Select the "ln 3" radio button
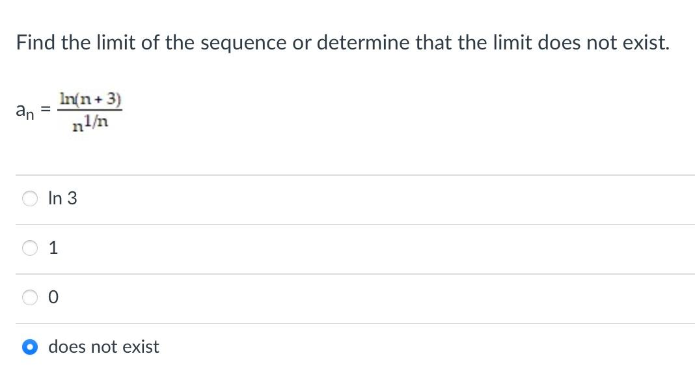The image size is (695, 384). click(x=30, y=199)
